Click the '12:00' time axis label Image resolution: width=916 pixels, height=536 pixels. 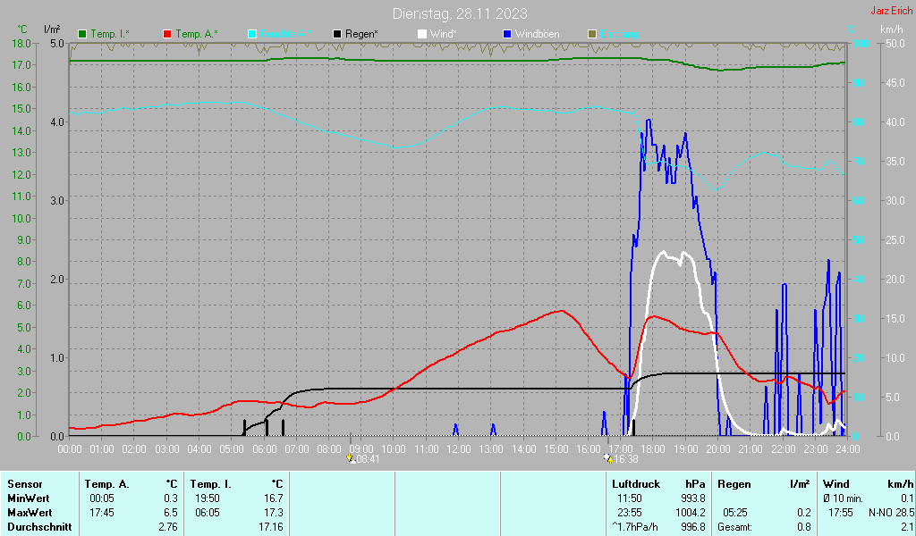pyautogui.click(x=459, y=449)
